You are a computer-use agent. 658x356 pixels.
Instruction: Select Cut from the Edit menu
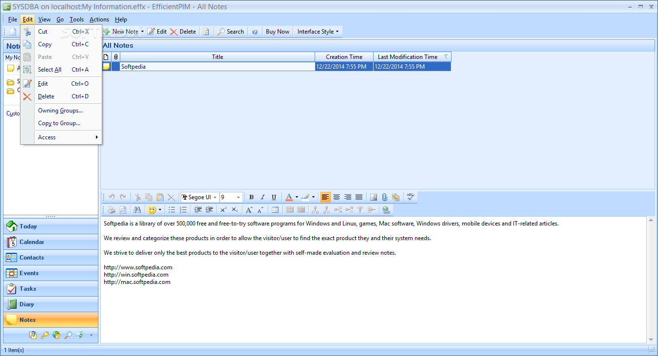pos(61,32)
